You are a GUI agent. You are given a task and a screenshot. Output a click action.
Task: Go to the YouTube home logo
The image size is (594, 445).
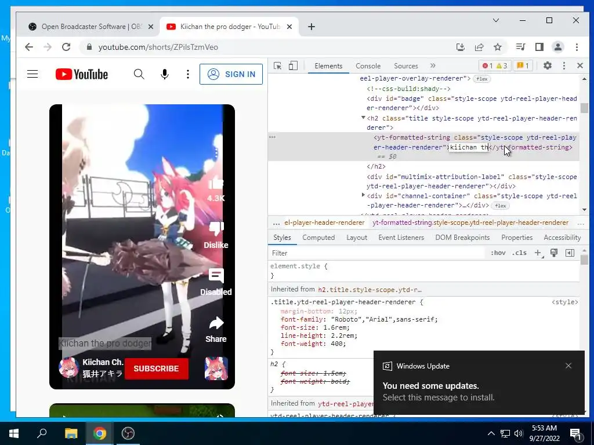[82, 74]
